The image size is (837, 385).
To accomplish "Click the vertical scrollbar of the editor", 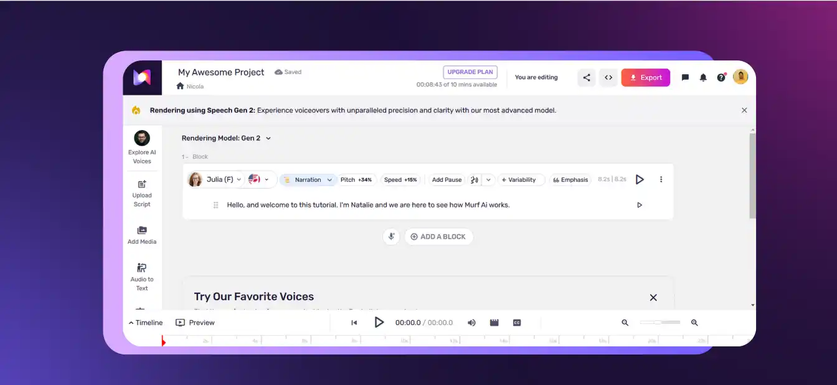I will pyautogui.click(x=752, y=175).
